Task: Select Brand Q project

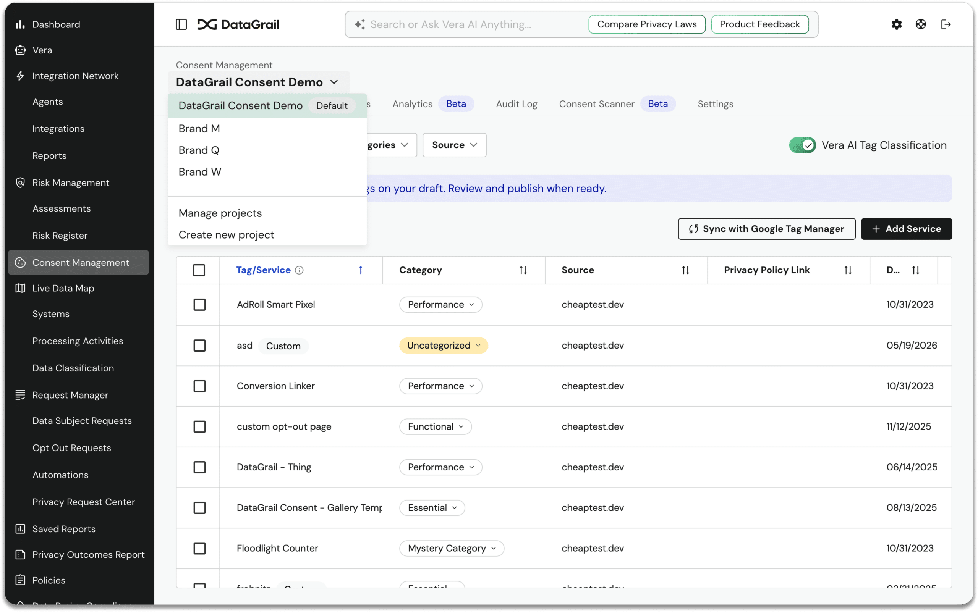Action: [267, 150]
